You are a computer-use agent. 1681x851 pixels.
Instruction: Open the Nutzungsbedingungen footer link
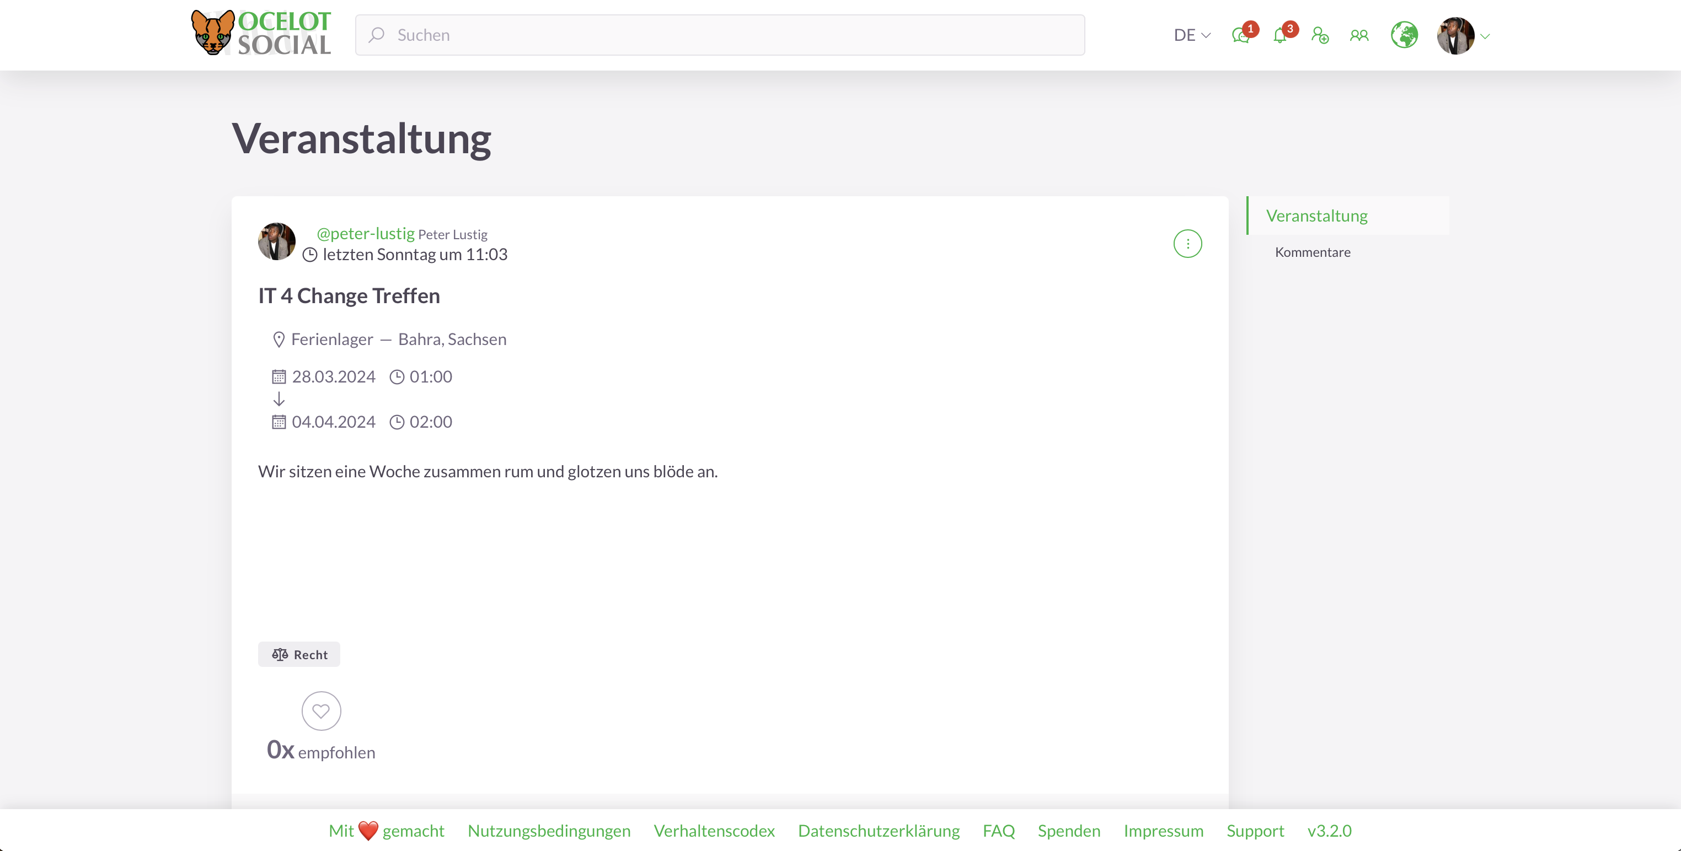(x=549, y=830)
